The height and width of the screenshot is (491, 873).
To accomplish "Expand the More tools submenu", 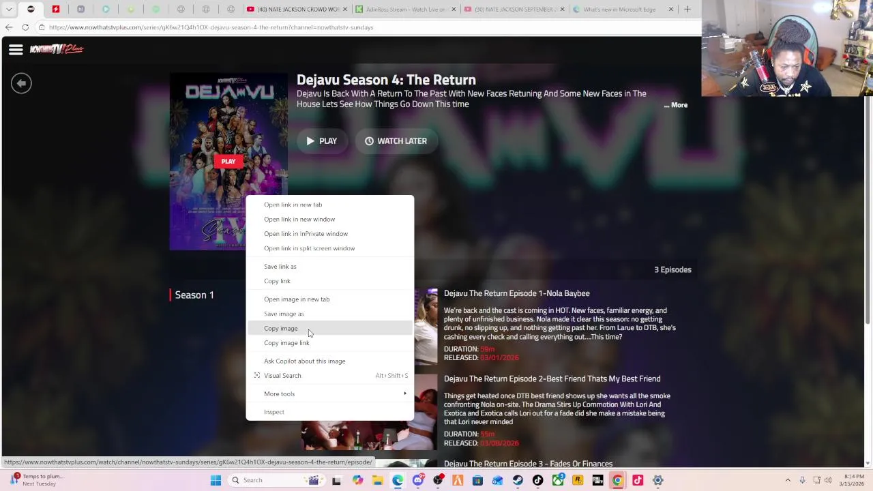I will click(x=329, y=393).
